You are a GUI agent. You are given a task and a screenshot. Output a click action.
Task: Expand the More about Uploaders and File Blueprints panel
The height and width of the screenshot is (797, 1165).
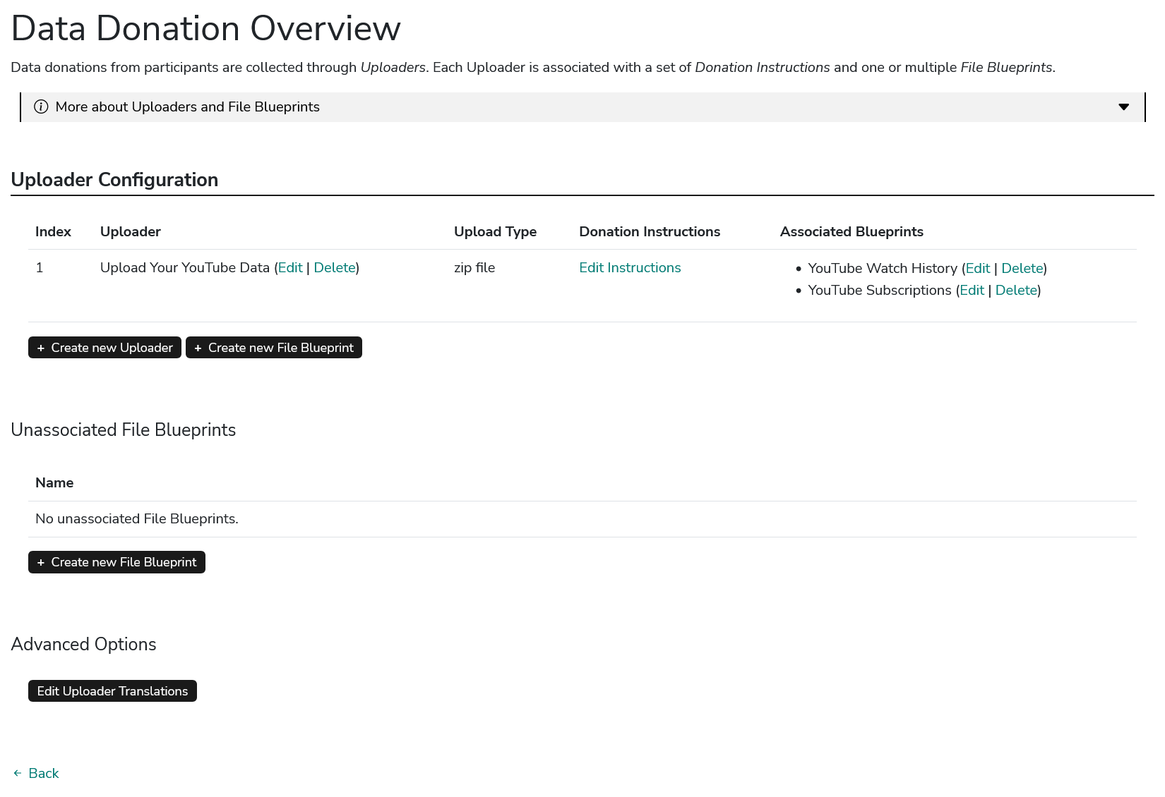[x=187, y=107]
